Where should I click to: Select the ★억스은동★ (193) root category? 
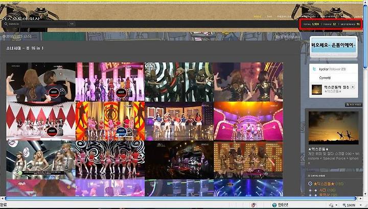click(328, 183)
